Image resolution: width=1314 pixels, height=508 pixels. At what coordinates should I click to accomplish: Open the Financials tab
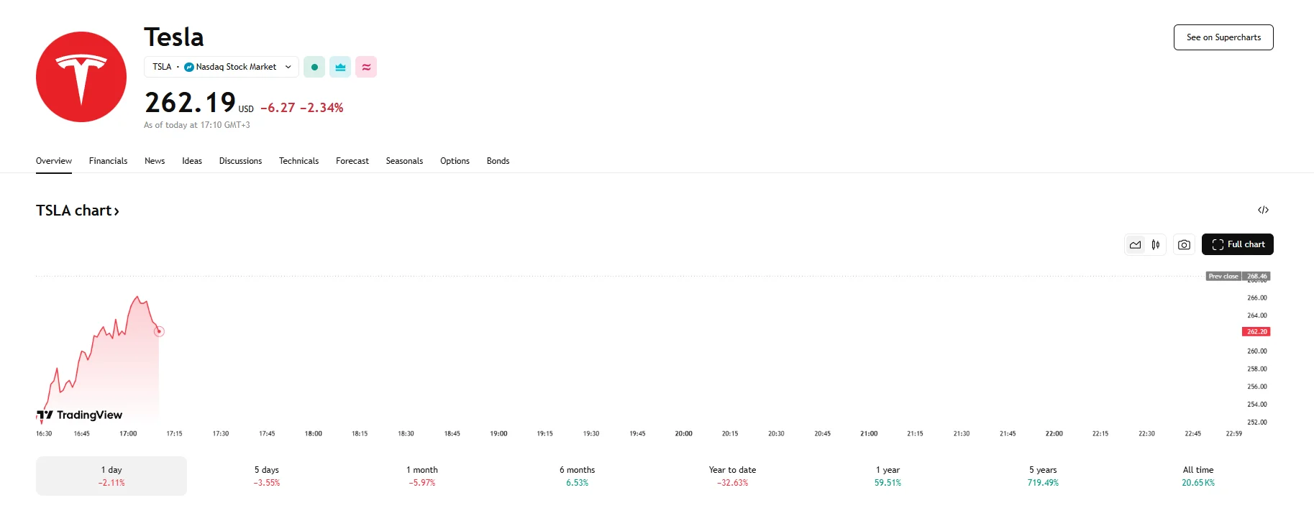click(108, 161)
